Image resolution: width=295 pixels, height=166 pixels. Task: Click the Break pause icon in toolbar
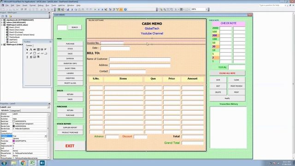(x=99, y=9)
